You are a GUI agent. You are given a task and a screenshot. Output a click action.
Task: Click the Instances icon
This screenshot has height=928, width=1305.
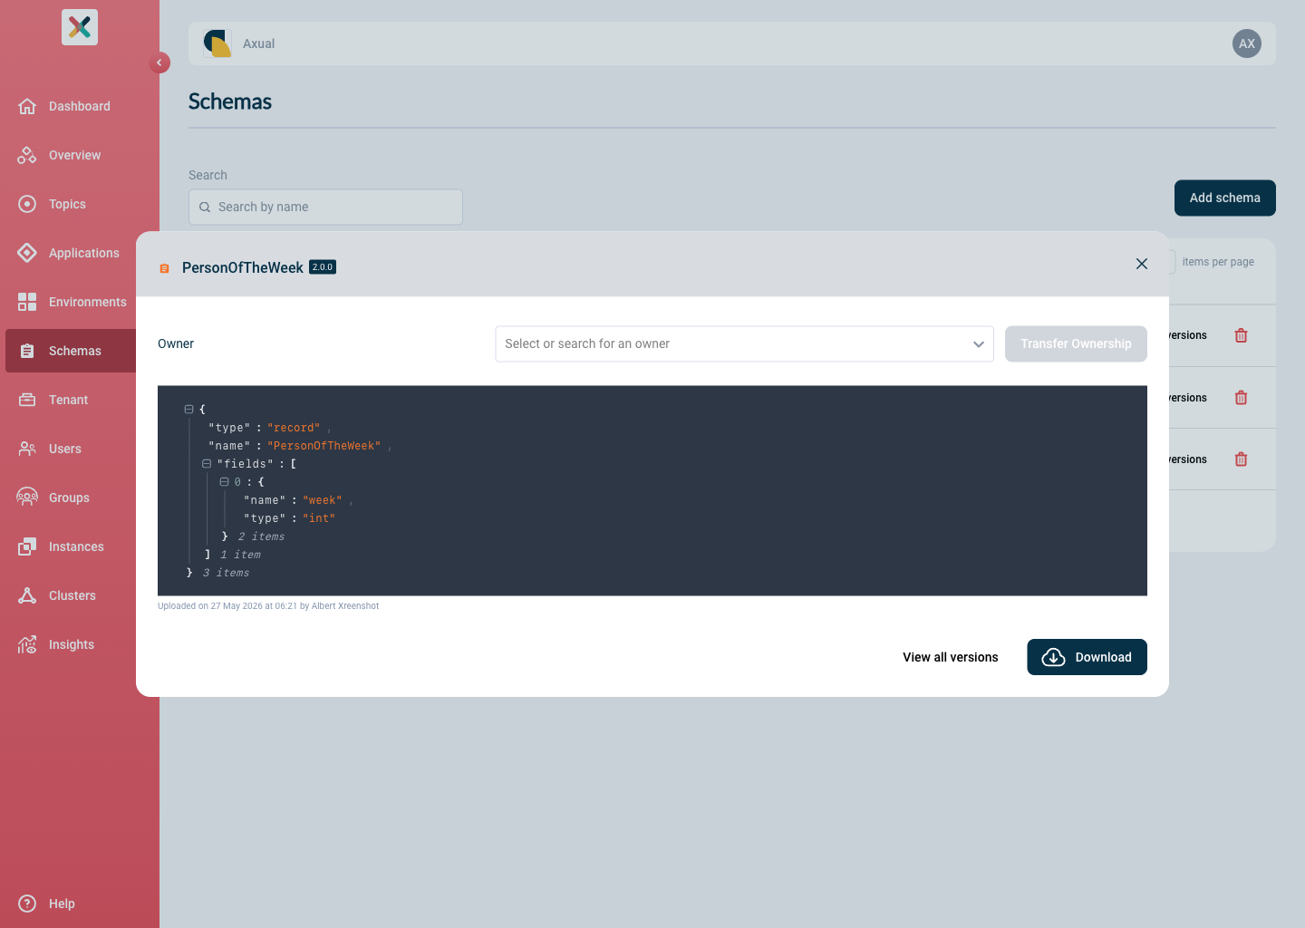coord(27,546)
